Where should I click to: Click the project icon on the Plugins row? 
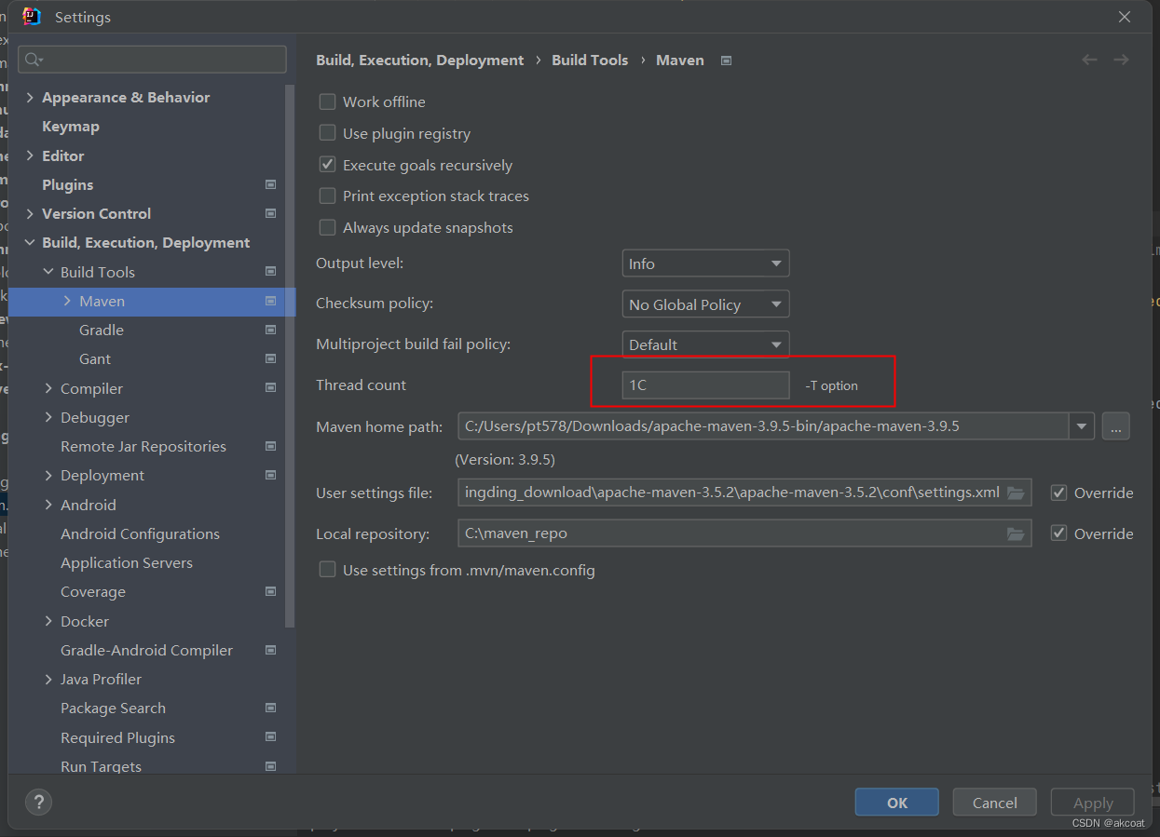coord(270,184)
